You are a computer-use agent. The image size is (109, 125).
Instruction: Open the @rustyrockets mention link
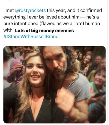(x=30, y=10)
